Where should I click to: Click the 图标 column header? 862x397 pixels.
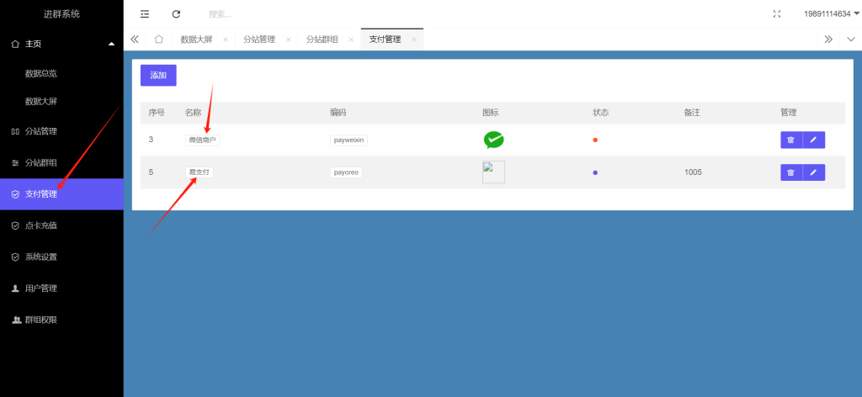[491, 113]
